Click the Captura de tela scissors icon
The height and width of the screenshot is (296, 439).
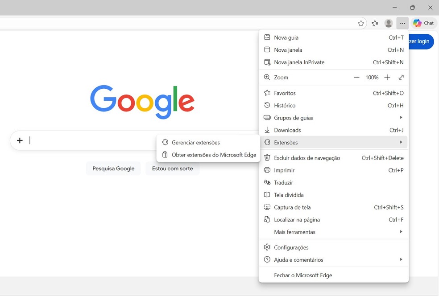[267, 207]
